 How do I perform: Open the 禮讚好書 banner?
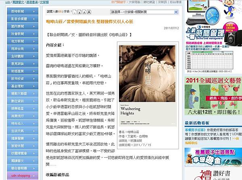point(213,174)
